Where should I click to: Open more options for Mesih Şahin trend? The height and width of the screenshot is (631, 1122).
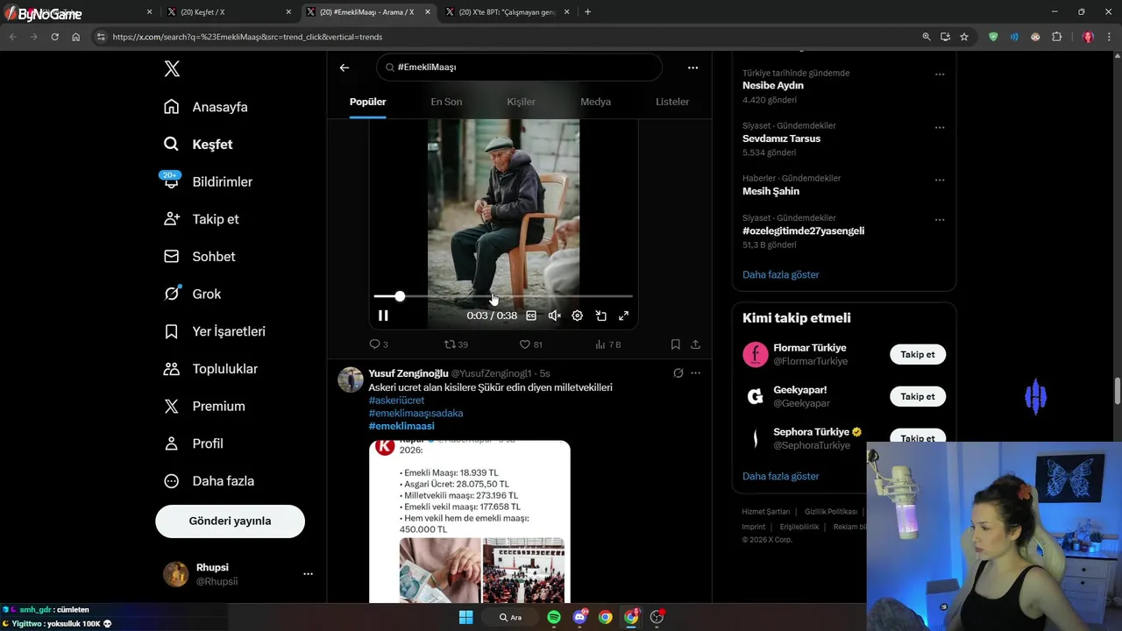(x=940, y=180)
